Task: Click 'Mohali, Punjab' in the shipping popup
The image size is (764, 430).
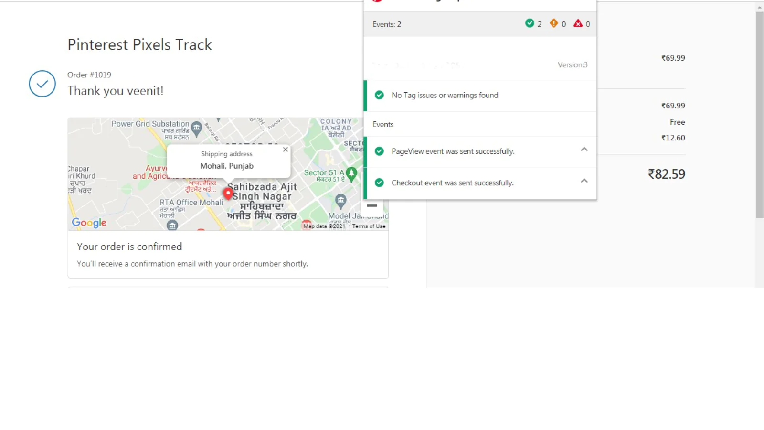Action: coord(227,166)
